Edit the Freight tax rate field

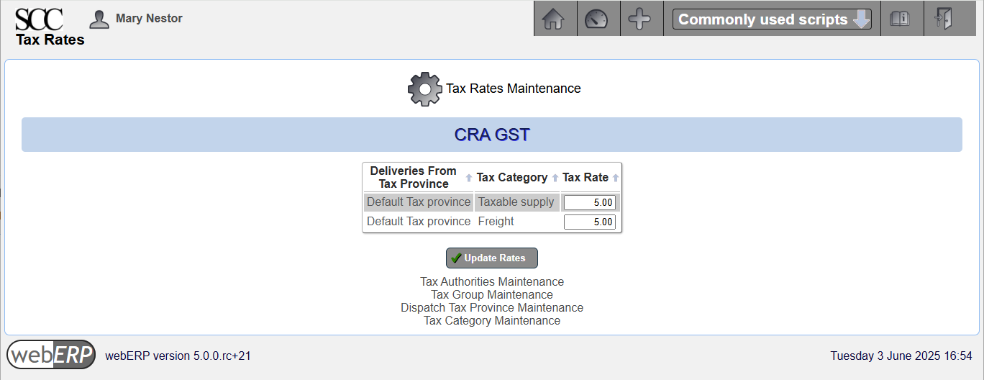click(589, 222)
